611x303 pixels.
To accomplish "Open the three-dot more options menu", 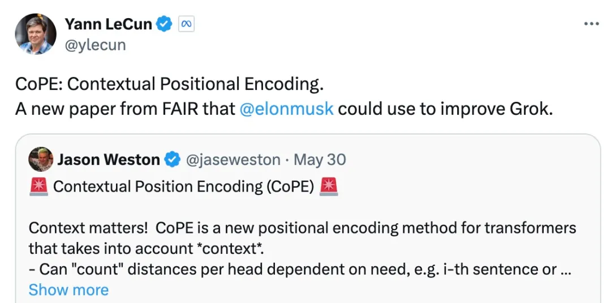I will [591, 24].
